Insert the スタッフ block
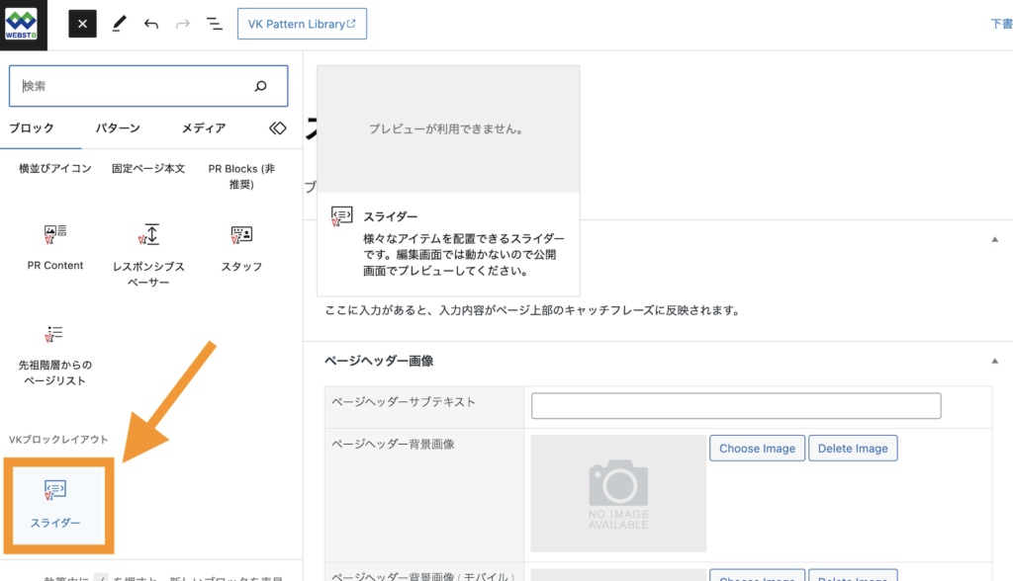The height and width of the screenshot is (581, 1013). pyautogui.click(x=241, y=247)
